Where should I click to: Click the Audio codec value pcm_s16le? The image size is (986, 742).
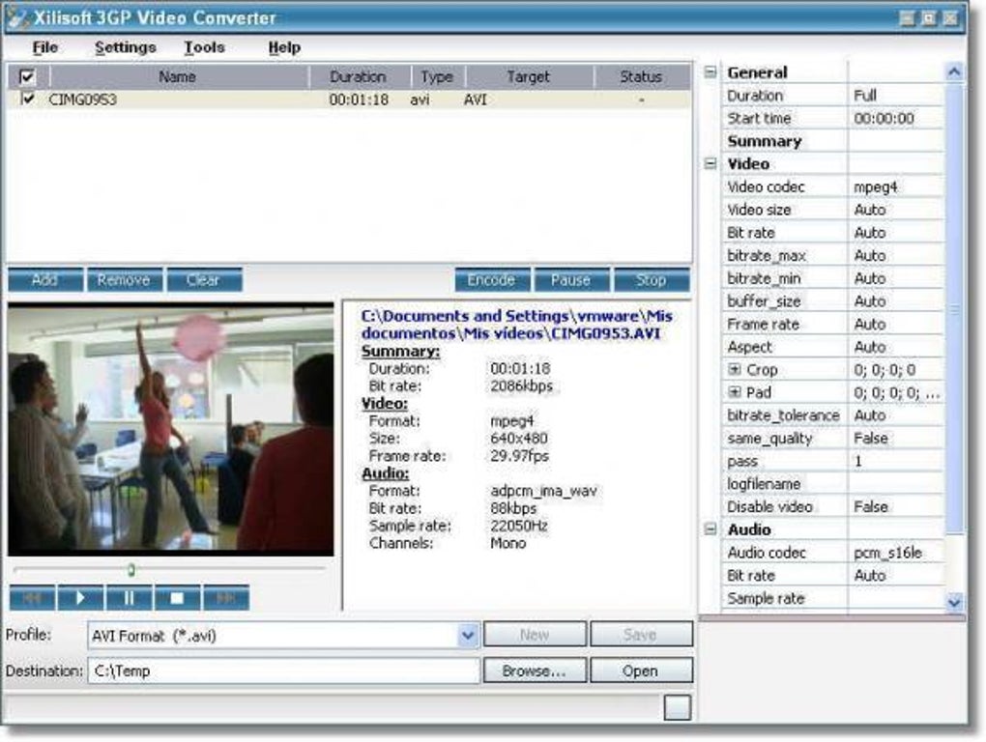point(895,553)
